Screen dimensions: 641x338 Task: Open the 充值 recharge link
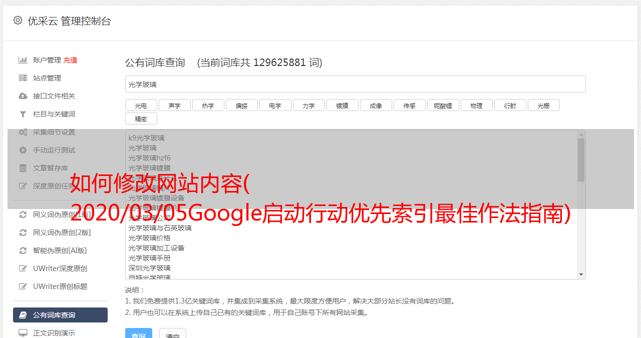click(70, 60)
